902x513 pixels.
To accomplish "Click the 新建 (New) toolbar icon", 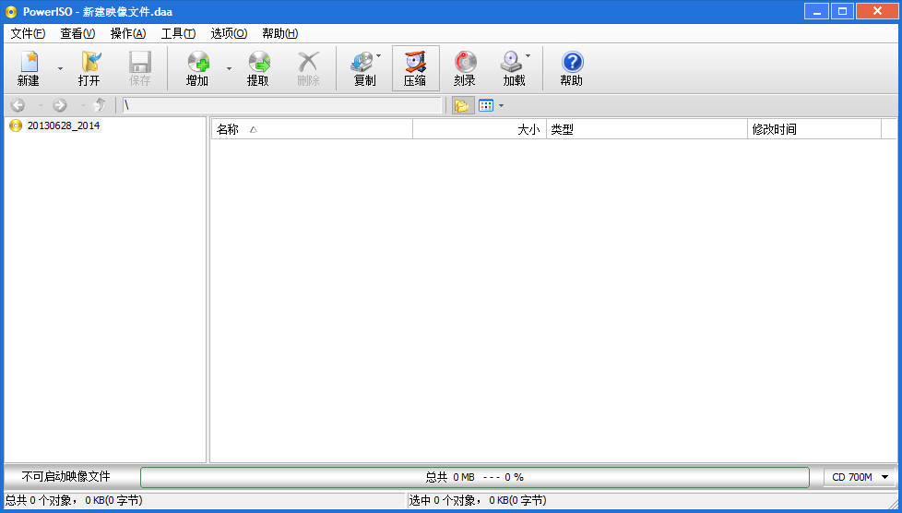I will [x=29, y=68].
